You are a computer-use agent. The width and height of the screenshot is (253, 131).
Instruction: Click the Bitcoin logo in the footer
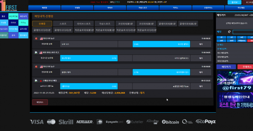click(x=170, y=122)
